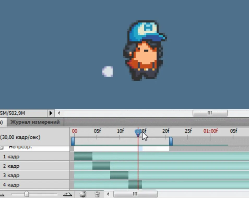Select the 4 кадр layer row
Image resolution: width=249 pixels, height=198 pixels.
pos(35,185)
